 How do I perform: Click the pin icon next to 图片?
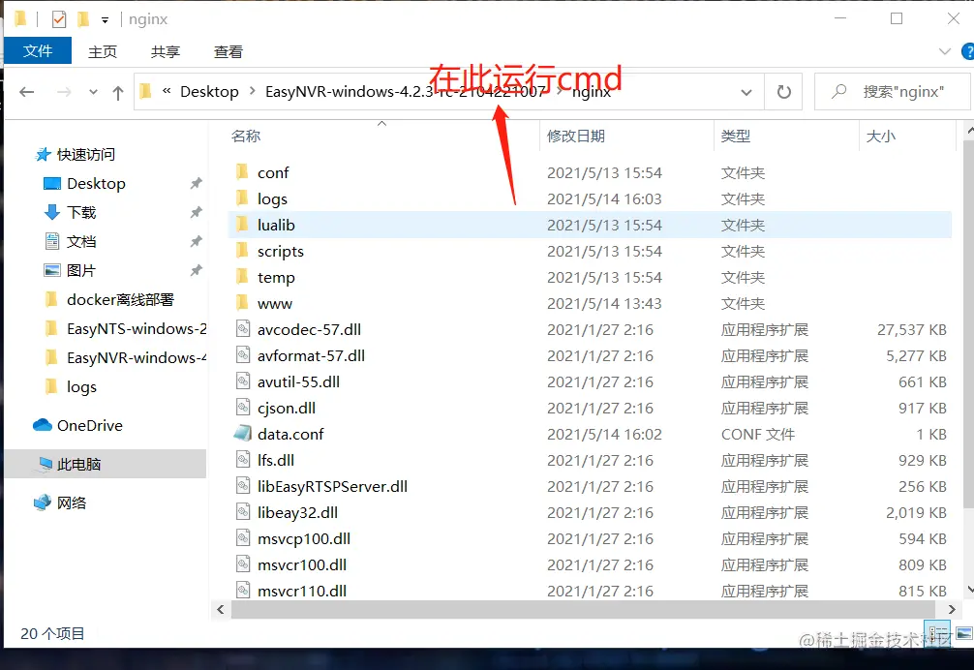click(196, 270)
